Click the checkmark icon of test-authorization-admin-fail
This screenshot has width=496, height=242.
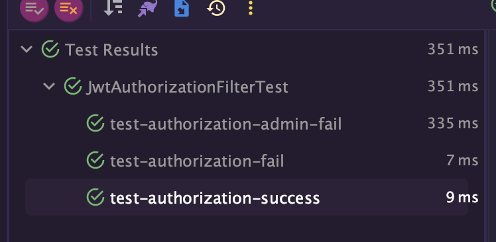tap(95, 124)
